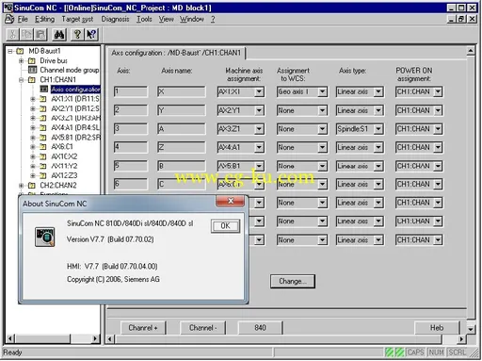The image size is (482, 361).
Task: Click the Drive bus node icon
Action: [32, 60]
